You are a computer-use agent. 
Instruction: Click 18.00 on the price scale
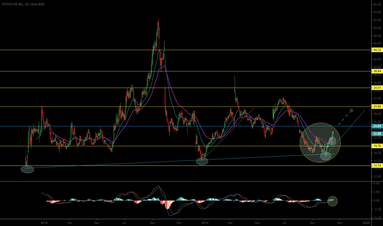377,153
